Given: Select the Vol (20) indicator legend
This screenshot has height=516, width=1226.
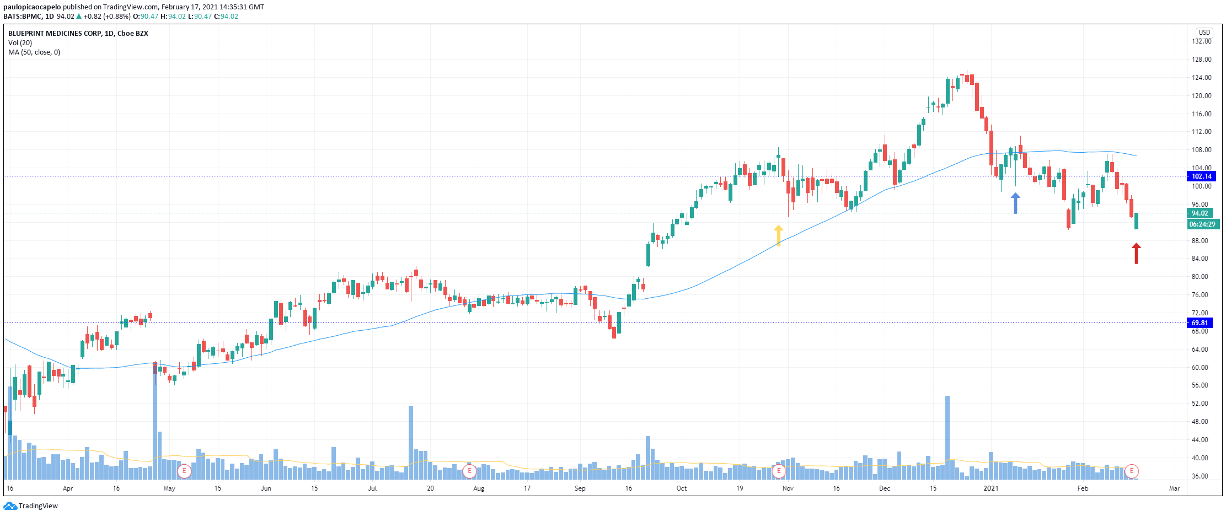Looking at the screenshot, I should (20, 43).
